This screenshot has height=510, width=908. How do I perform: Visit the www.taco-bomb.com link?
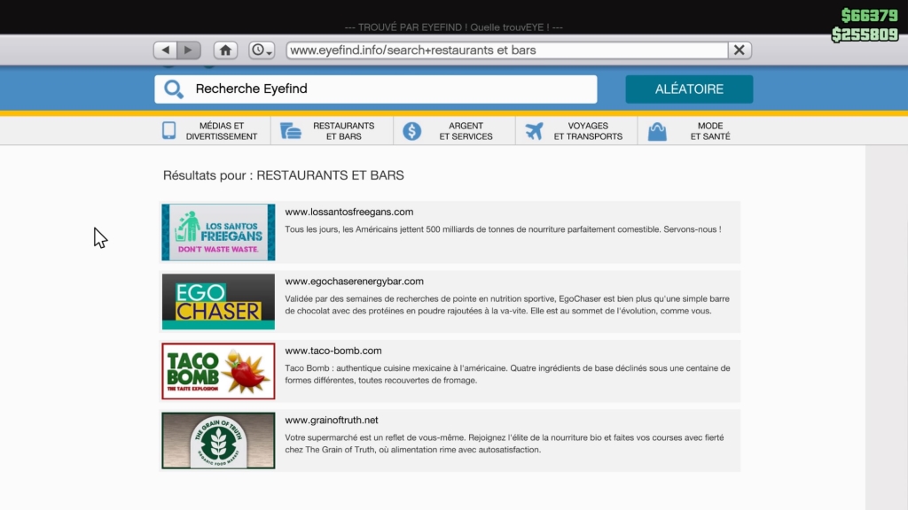(x=333, y=351)
